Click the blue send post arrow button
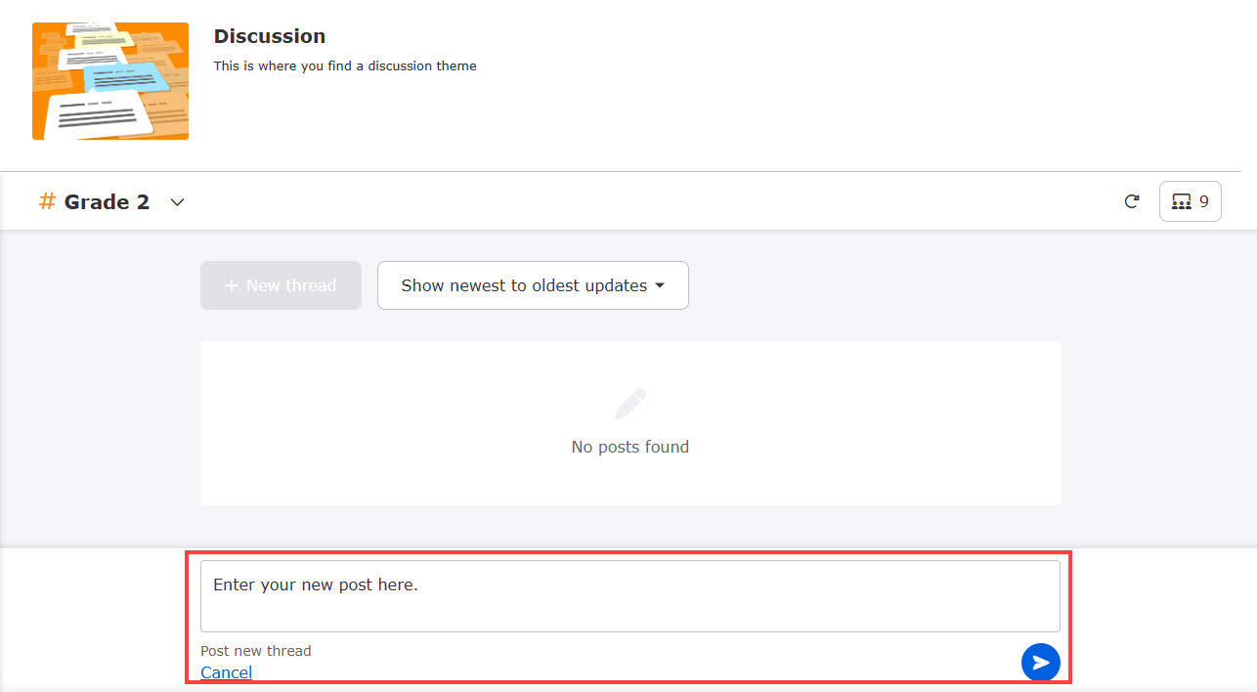1257x692 pixels. [x=1040, y=663]
